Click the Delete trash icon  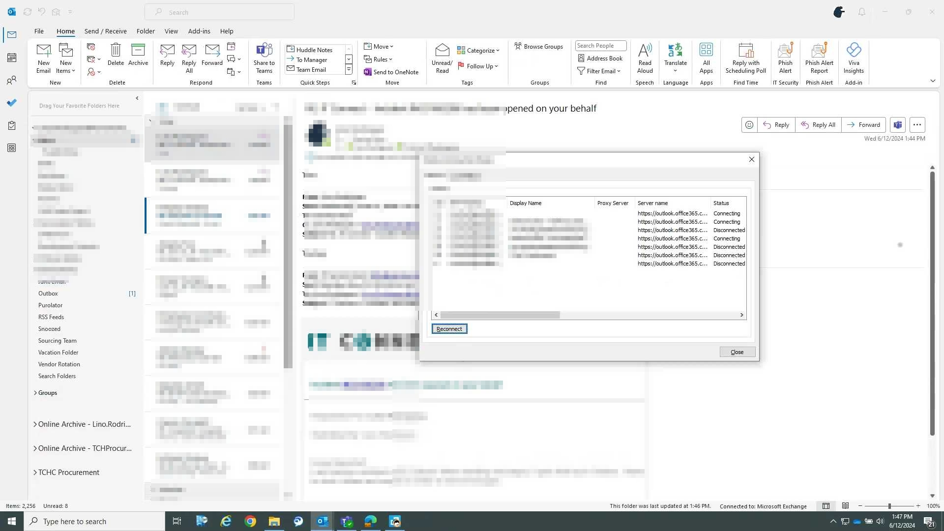(x=116, y=55)
